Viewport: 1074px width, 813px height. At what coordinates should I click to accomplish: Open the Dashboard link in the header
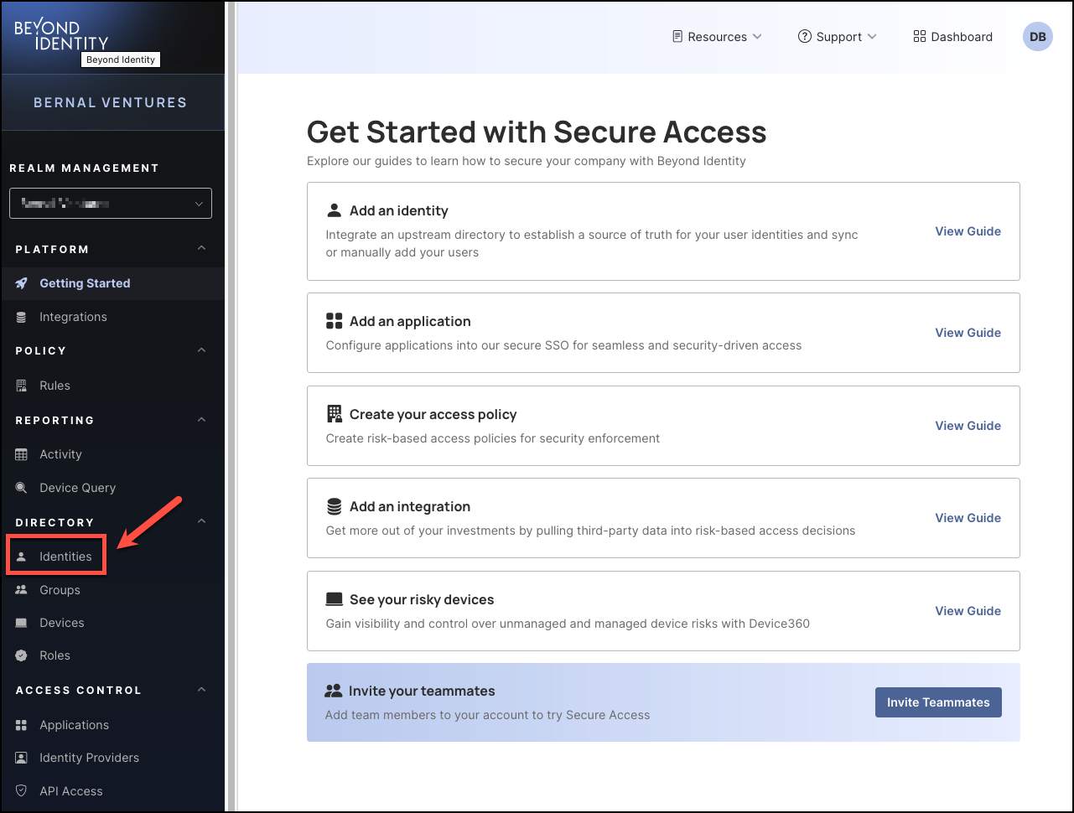tap(952, 37)
